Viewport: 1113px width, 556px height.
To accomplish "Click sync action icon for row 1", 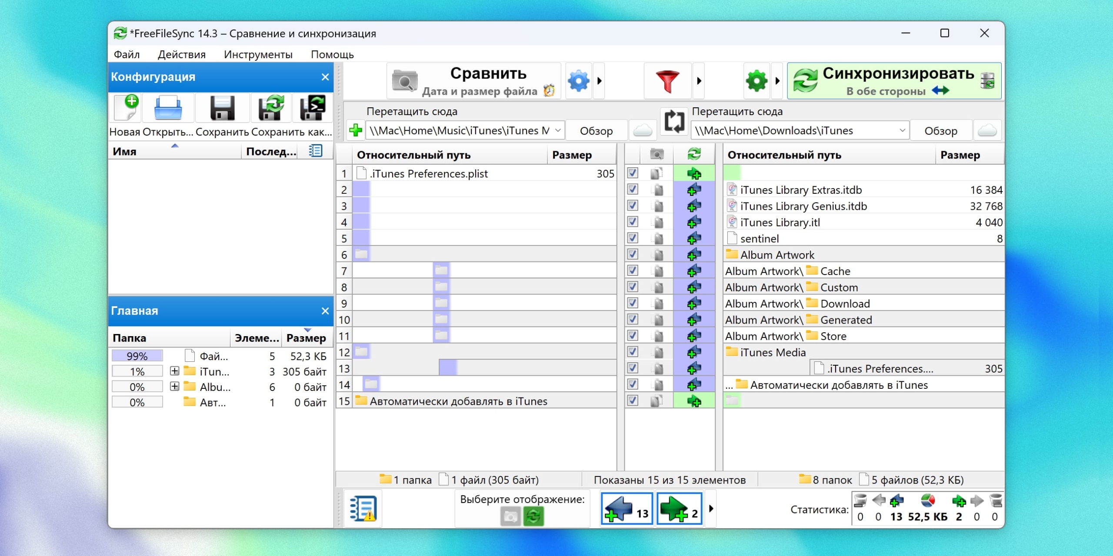I will [694, 174].
